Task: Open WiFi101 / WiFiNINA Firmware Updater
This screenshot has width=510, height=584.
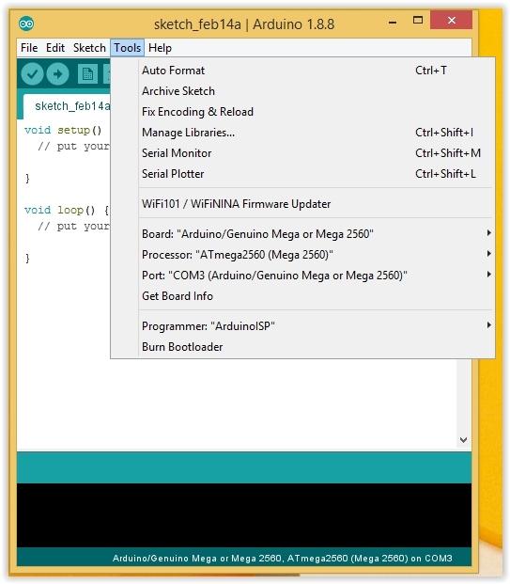Action: pyautogui.click(x=302, y=204)
